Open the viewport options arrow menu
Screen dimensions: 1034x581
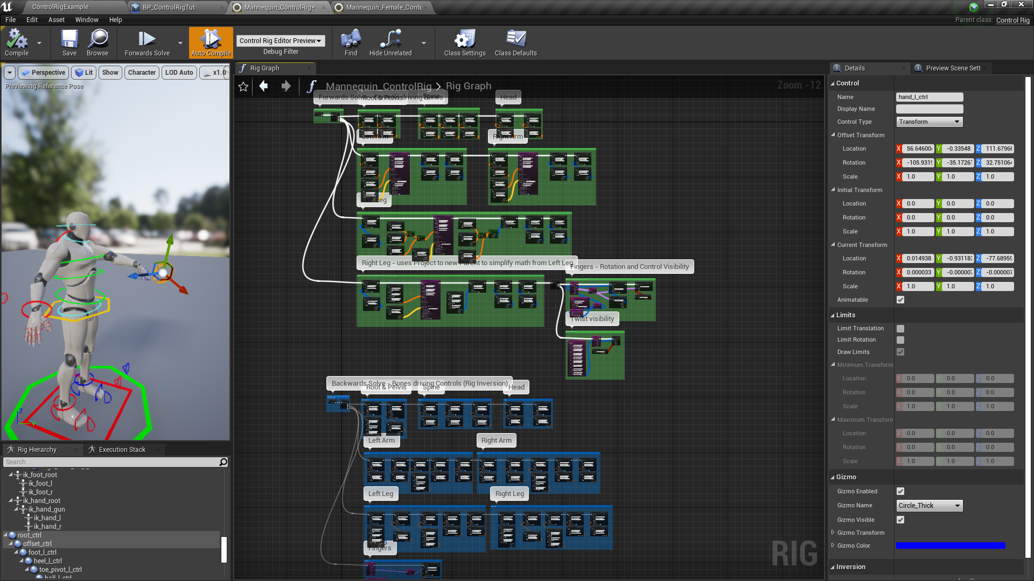tap(10, 73)
